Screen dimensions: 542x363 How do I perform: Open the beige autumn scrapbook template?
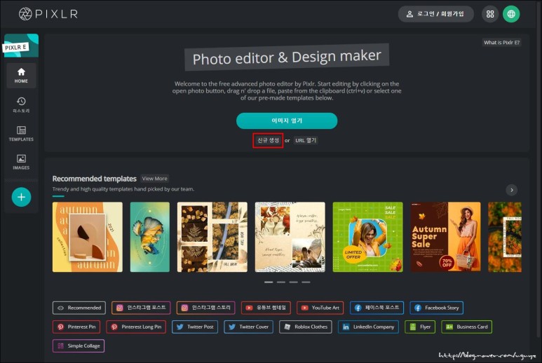(x=290, y=237)
